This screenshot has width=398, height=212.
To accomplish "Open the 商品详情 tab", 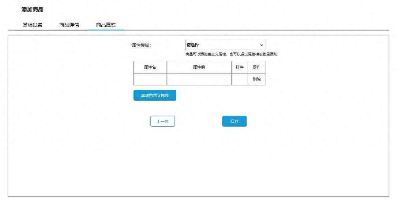I will 69,25.
